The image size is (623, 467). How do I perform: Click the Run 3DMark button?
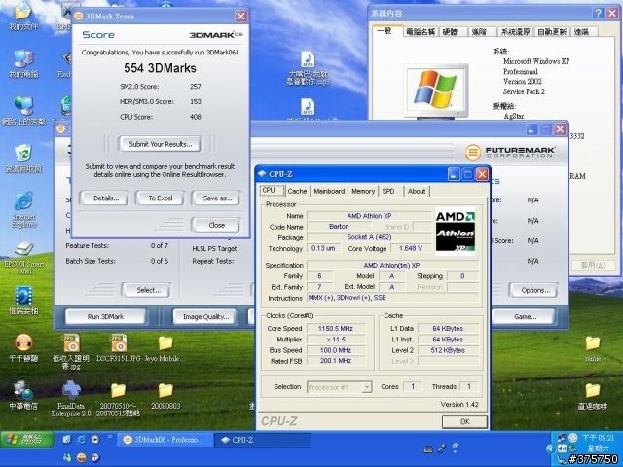click(x=105, y=317)
